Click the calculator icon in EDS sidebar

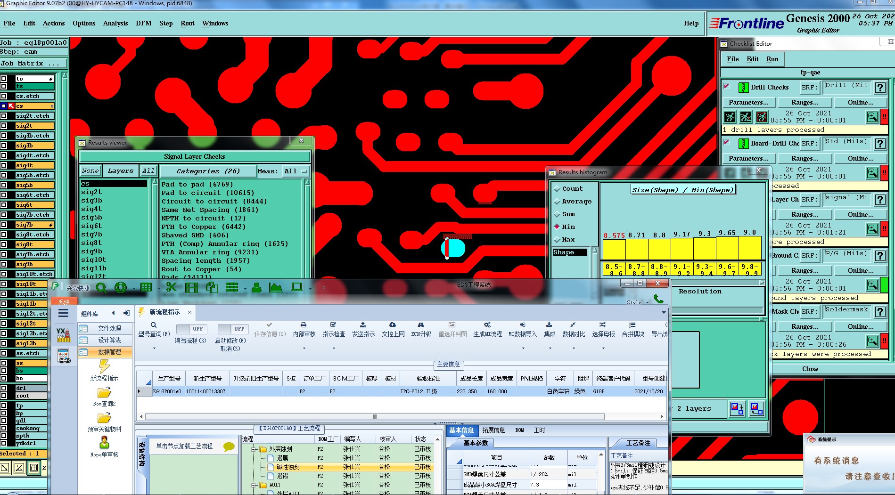coord(64,356)
